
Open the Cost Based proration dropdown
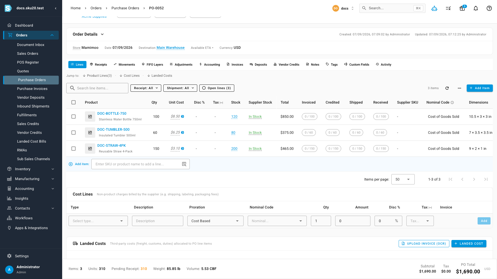point(215,221)
